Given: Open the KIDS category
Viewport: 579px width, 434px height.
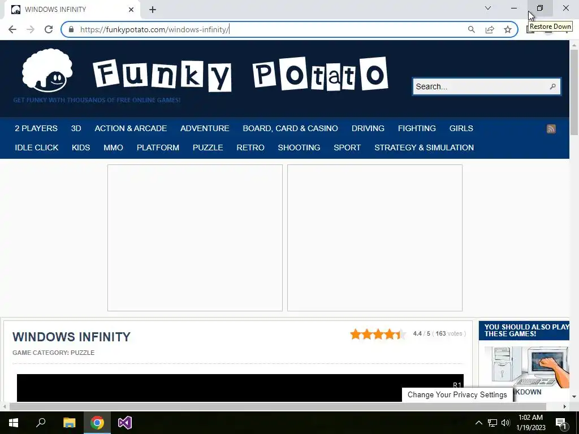Looking at the screenshot, I should (81, 147).
